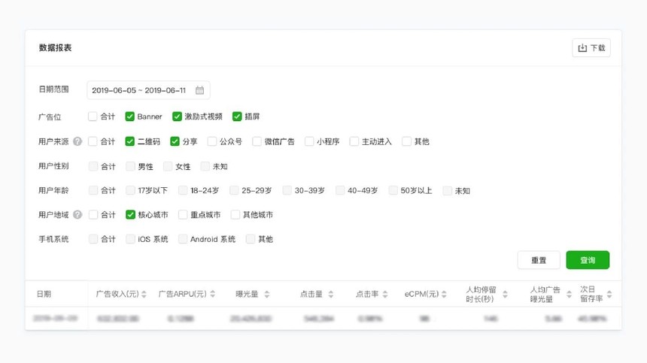The height and width of the screenshot is (363, 647).
Task: Check the 微信广告 source checkbox
Action: (257, 141)
